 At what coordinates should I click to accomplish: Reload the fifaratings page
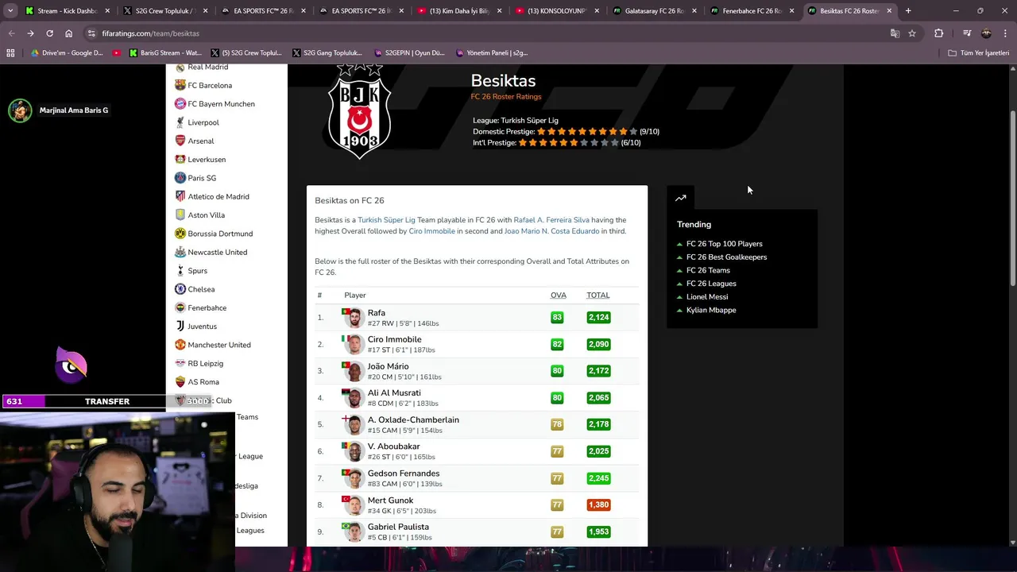49,33
